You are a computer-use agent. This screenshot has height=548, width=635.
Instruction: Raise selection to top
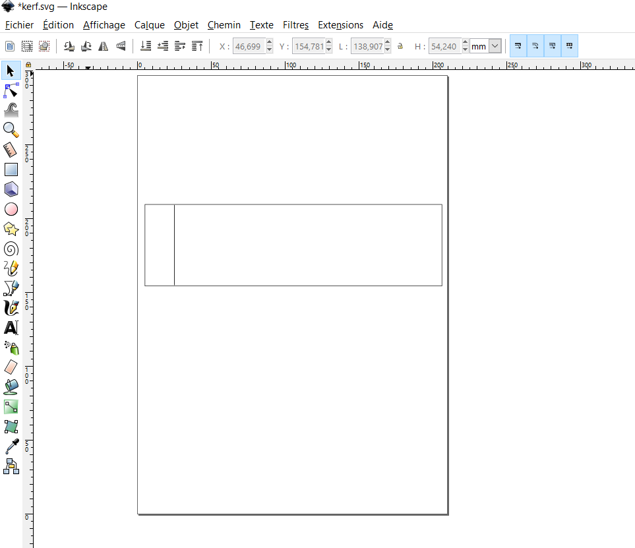[197, 46]
